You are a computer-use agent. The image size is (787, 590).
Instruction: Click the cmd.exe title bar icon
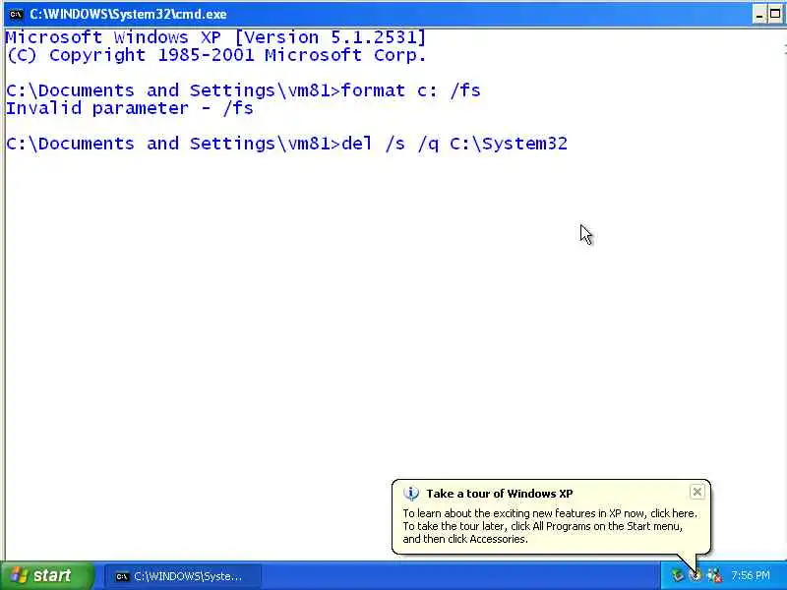[x=16, y=14]
